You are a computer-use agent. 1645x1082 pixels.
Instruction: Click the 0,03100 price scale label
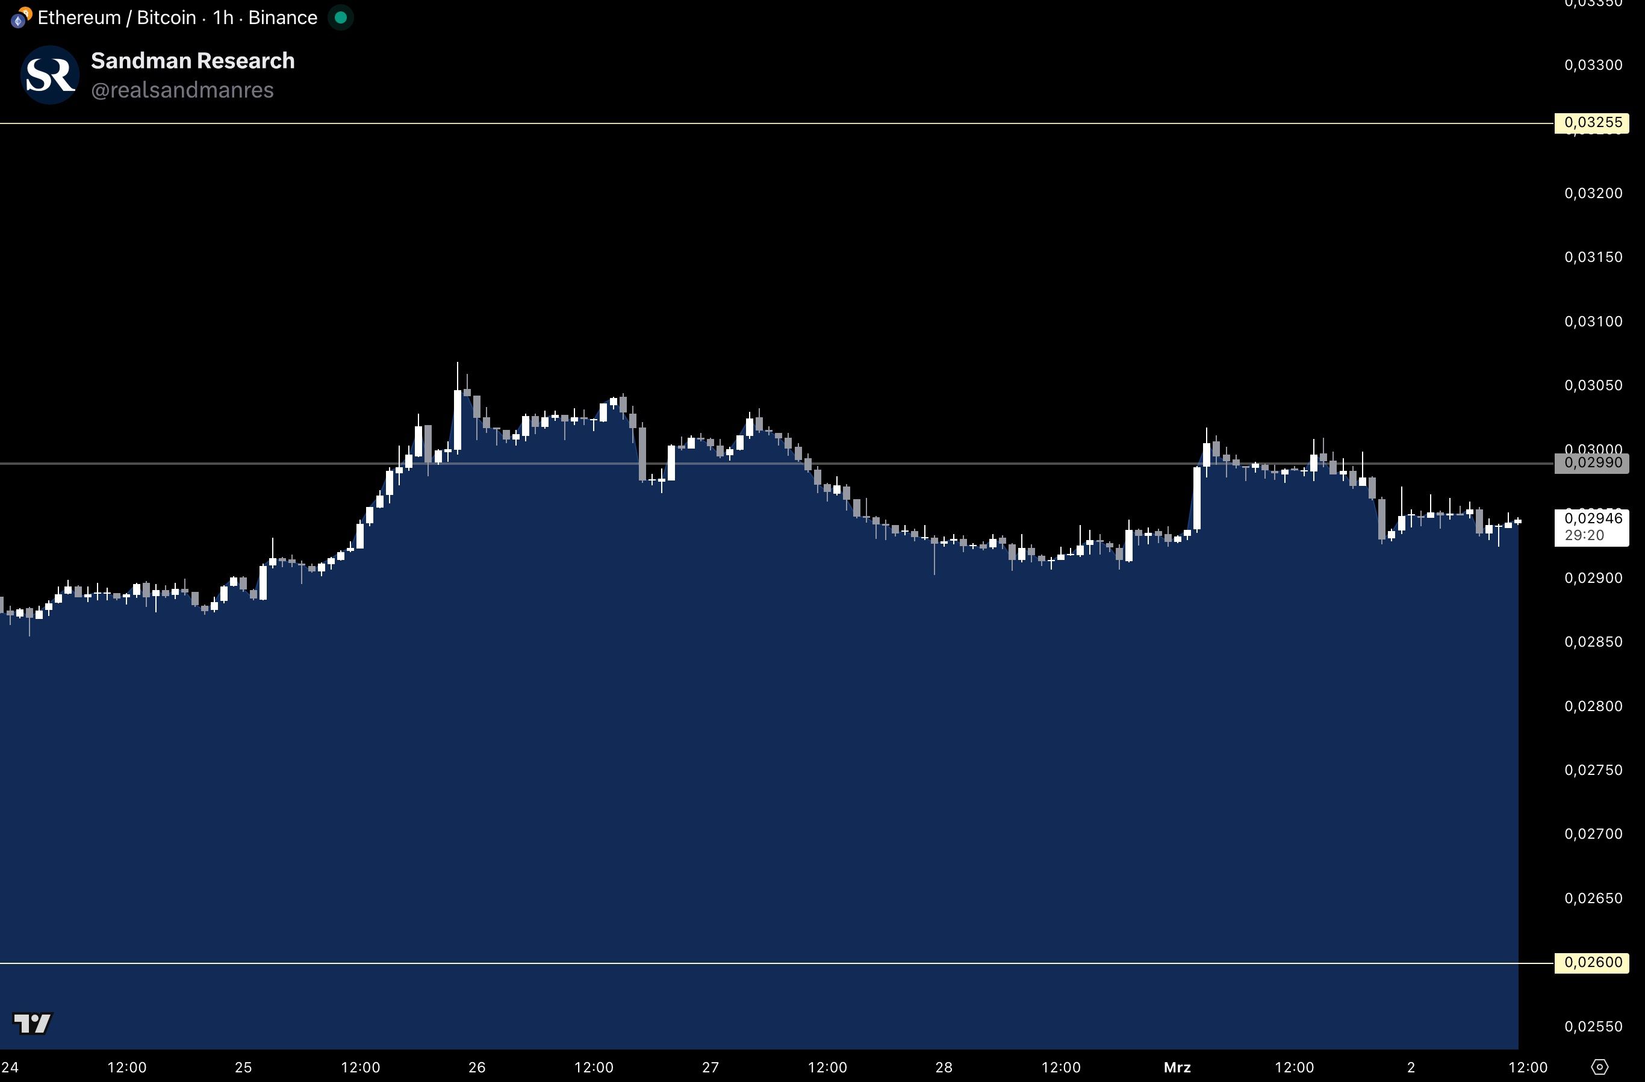1593,322
